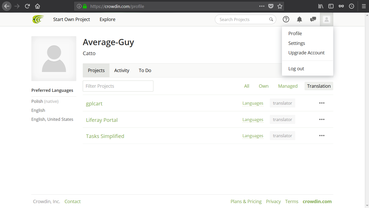The image size is (369, 208).
Task: Click the Filter Projects input field
Action: pos(118,86)
